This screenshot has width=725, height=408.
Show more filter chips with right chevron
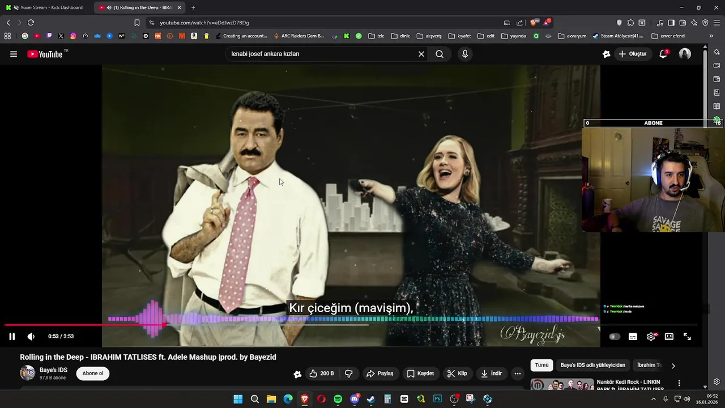pos(673,365)
